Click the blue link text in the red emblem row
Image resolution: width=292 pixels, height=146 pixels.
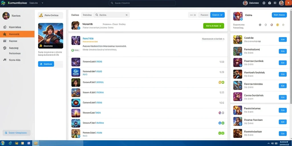coord(99,103)
